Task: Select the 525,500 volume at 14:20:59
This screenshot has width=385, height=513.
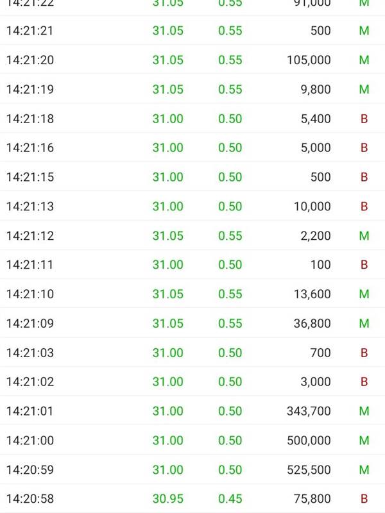Action: click(x=309, y=470)
